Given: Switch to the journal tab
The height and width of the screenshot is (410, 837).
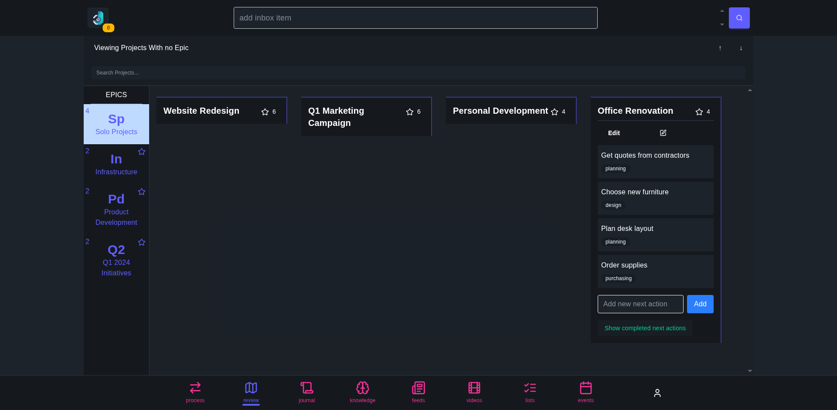Looking at the screenshot, I should click(x=306, y=392).
